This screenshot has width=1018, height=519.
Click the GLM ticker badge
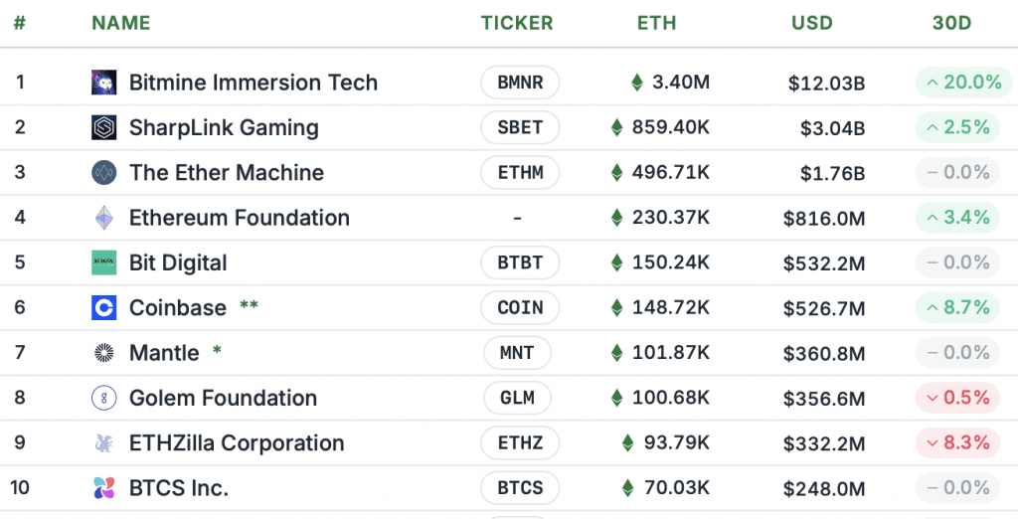pyautogui.click(x=518, y=398)
